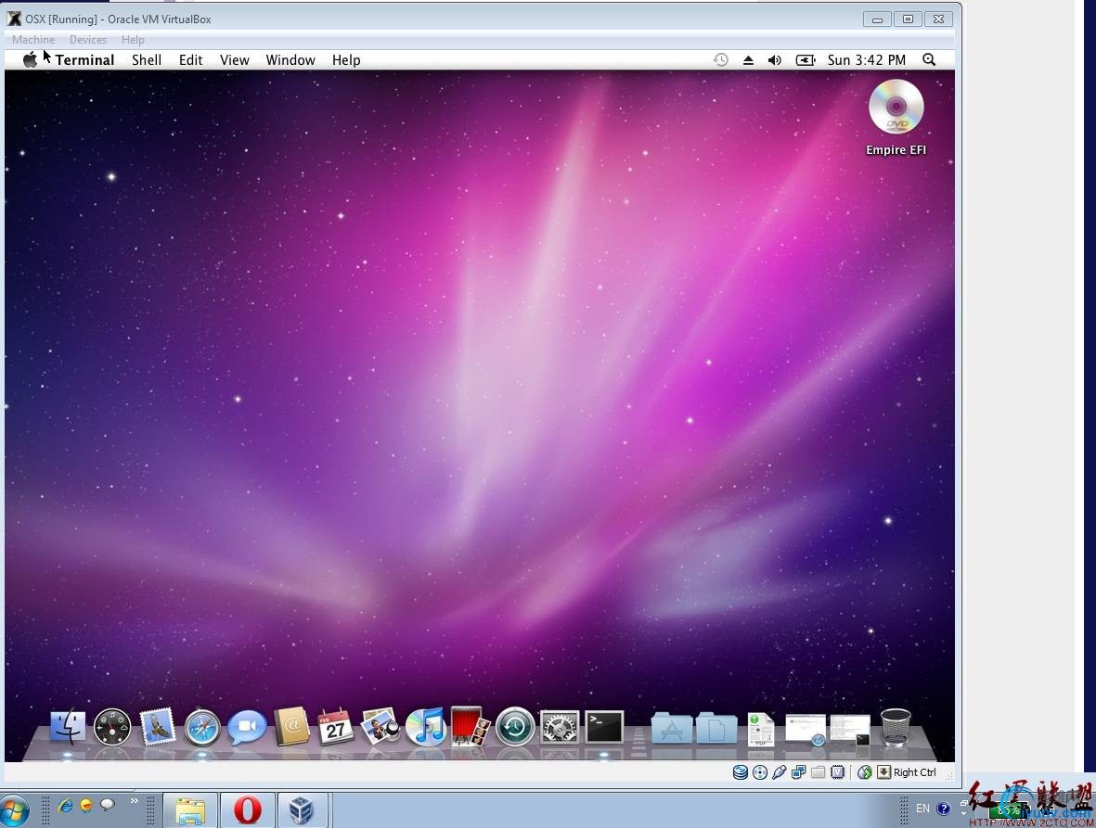Open the Window menu
Viewport: 1096px width, 828px height.
pyautogui.click(x=290, y=60)
